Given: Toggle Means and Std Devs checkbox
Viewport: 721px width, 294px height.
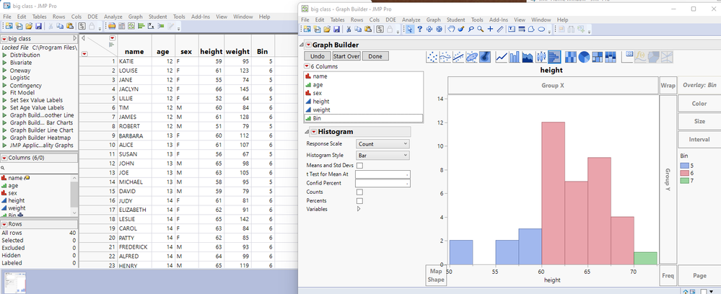Looking at the screenshot, I should point(359,166).
